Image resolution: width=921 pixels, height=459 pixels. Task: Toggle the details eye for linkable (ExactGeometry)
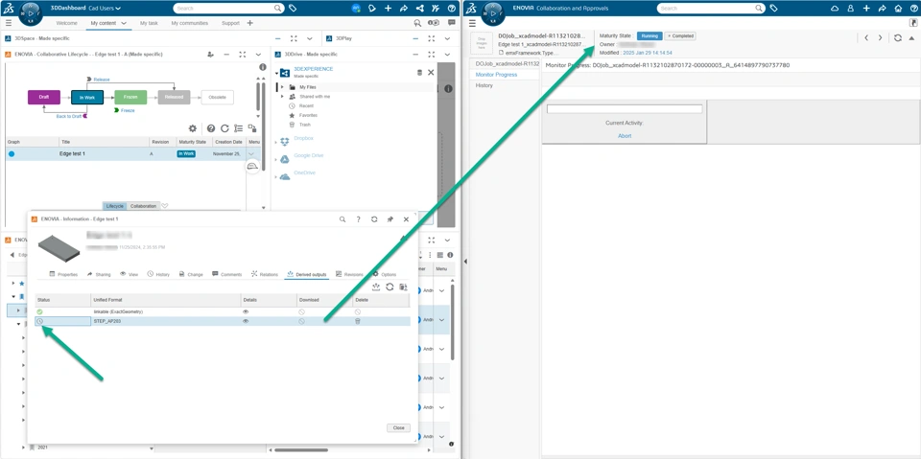[x=246, y=311]
